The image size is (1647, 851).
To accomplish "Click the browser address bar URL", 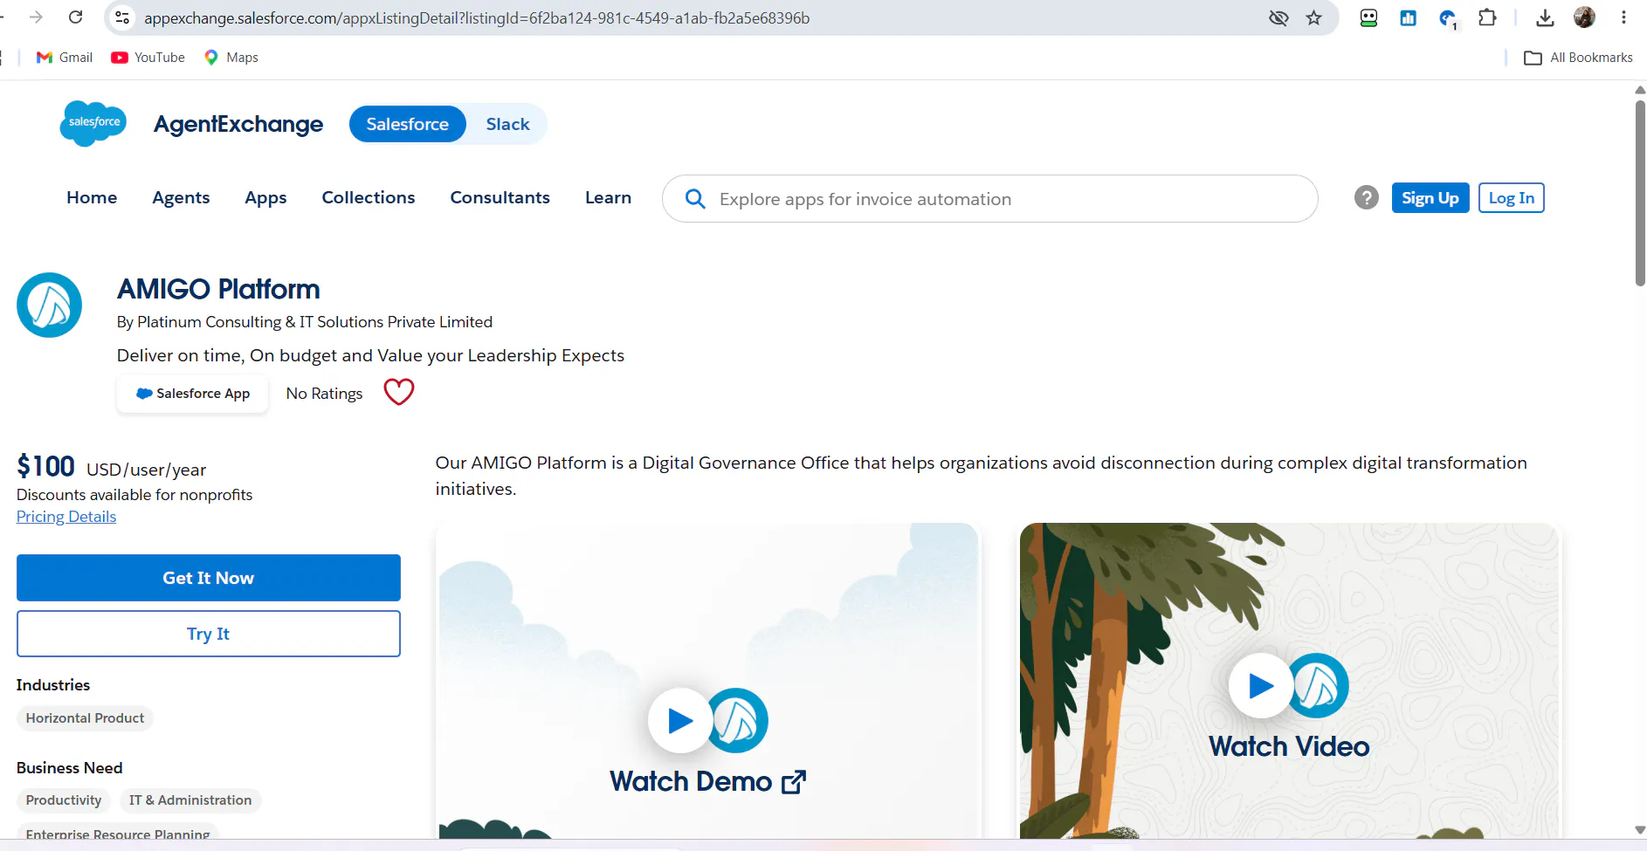I will [x=477, y=17].
